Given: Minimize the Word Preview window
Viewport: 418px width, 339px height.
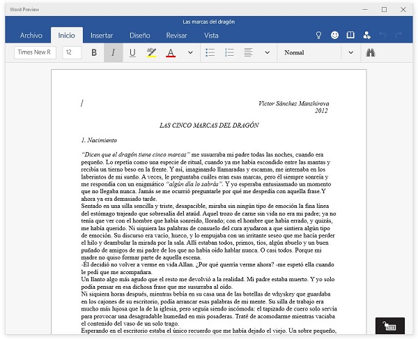Looking at the screenshot, I should point(365,10).
